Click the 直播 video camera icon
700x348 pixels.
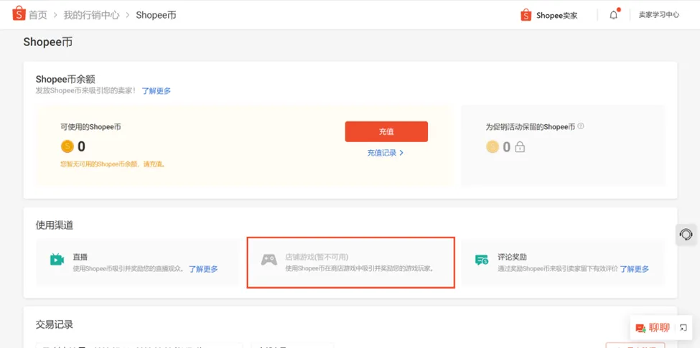pos(57,260)
